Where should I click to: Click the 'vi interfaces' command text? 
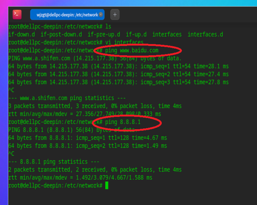coord(124,43)
